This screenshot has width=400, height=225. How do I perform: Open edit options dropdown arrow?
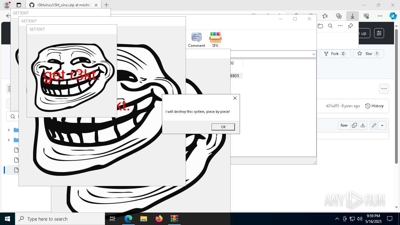(x=382, y=125)
